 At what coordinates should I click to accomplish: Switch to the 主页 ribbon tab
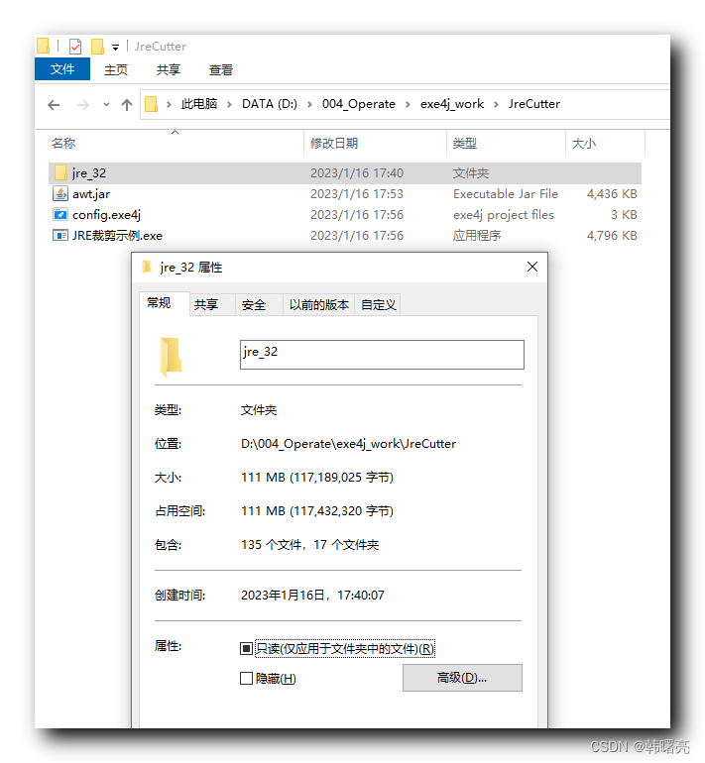(116, 69)
